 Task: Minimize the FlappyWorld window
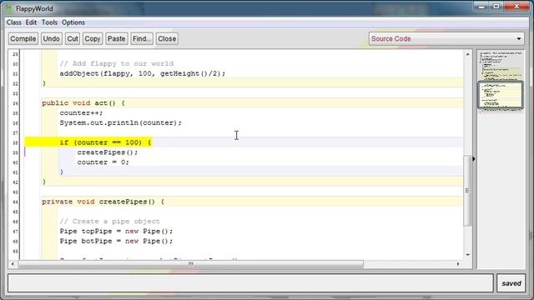tap(481, 7)
